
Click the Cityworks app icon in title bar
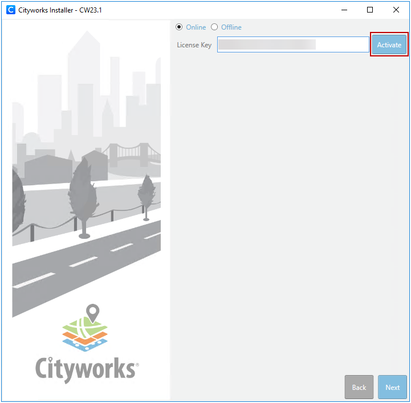(10, 10)
